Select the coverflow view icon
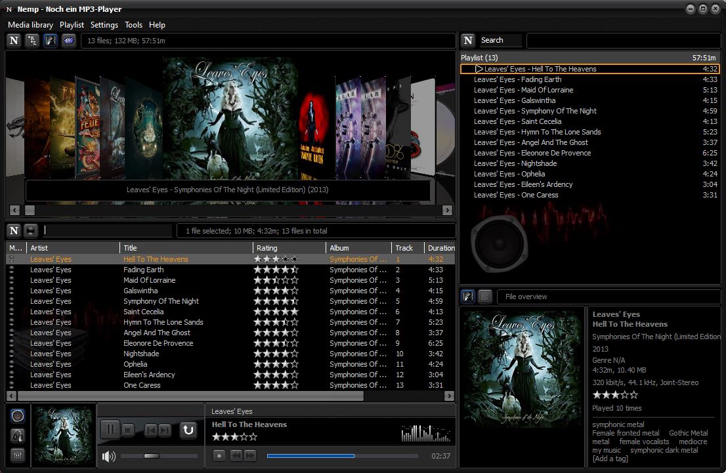 pos(50,40)
